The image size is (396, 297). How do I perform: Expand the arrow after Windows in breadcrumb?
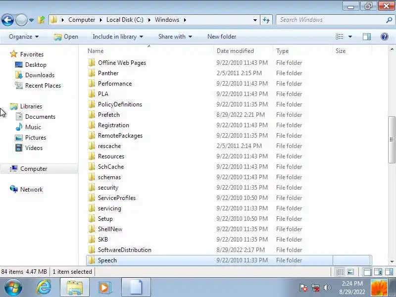[x=185, y=20]
